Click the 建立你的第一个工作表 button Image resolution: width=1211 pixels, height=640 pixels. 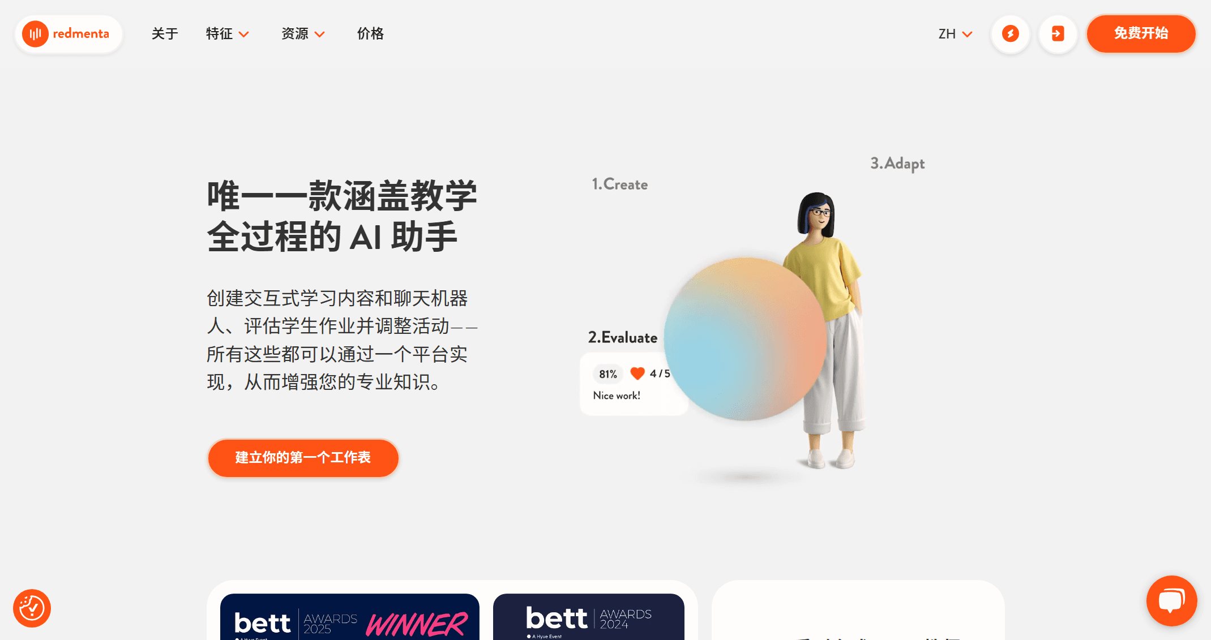pyautogui.click(x=303, y=458)
